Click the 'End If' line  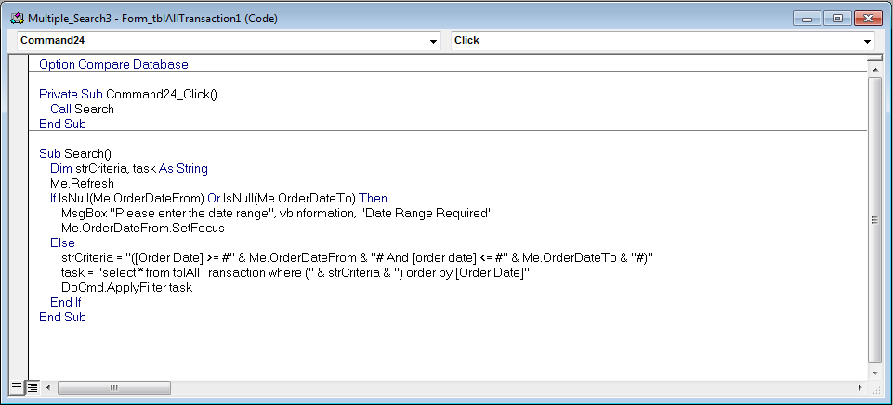coord(65,303)
